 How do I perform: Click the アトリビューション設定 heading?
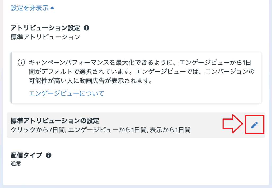[x=46, y=28]
